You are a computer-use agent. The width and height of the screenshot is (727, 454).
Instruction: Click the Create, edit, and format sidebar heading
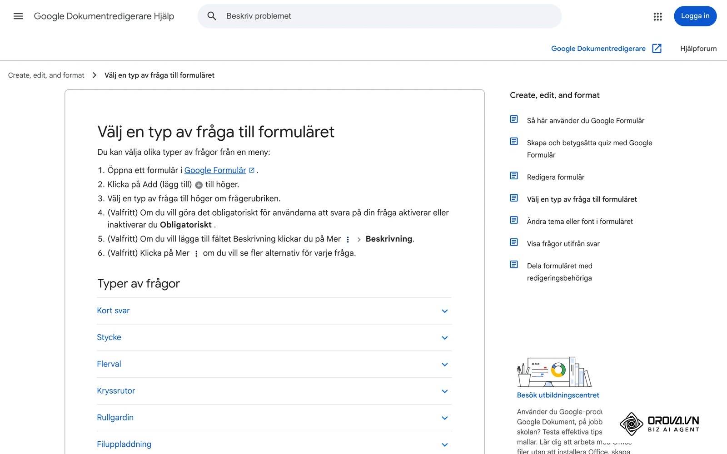coord(555,95)
